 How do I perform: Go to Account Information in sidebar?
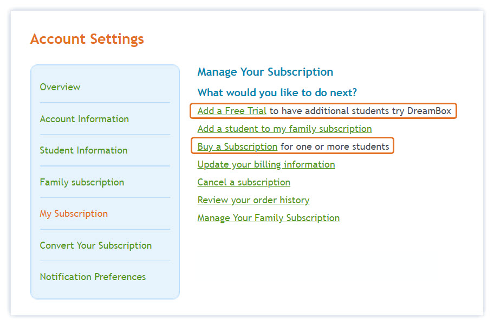pos(84,119)
